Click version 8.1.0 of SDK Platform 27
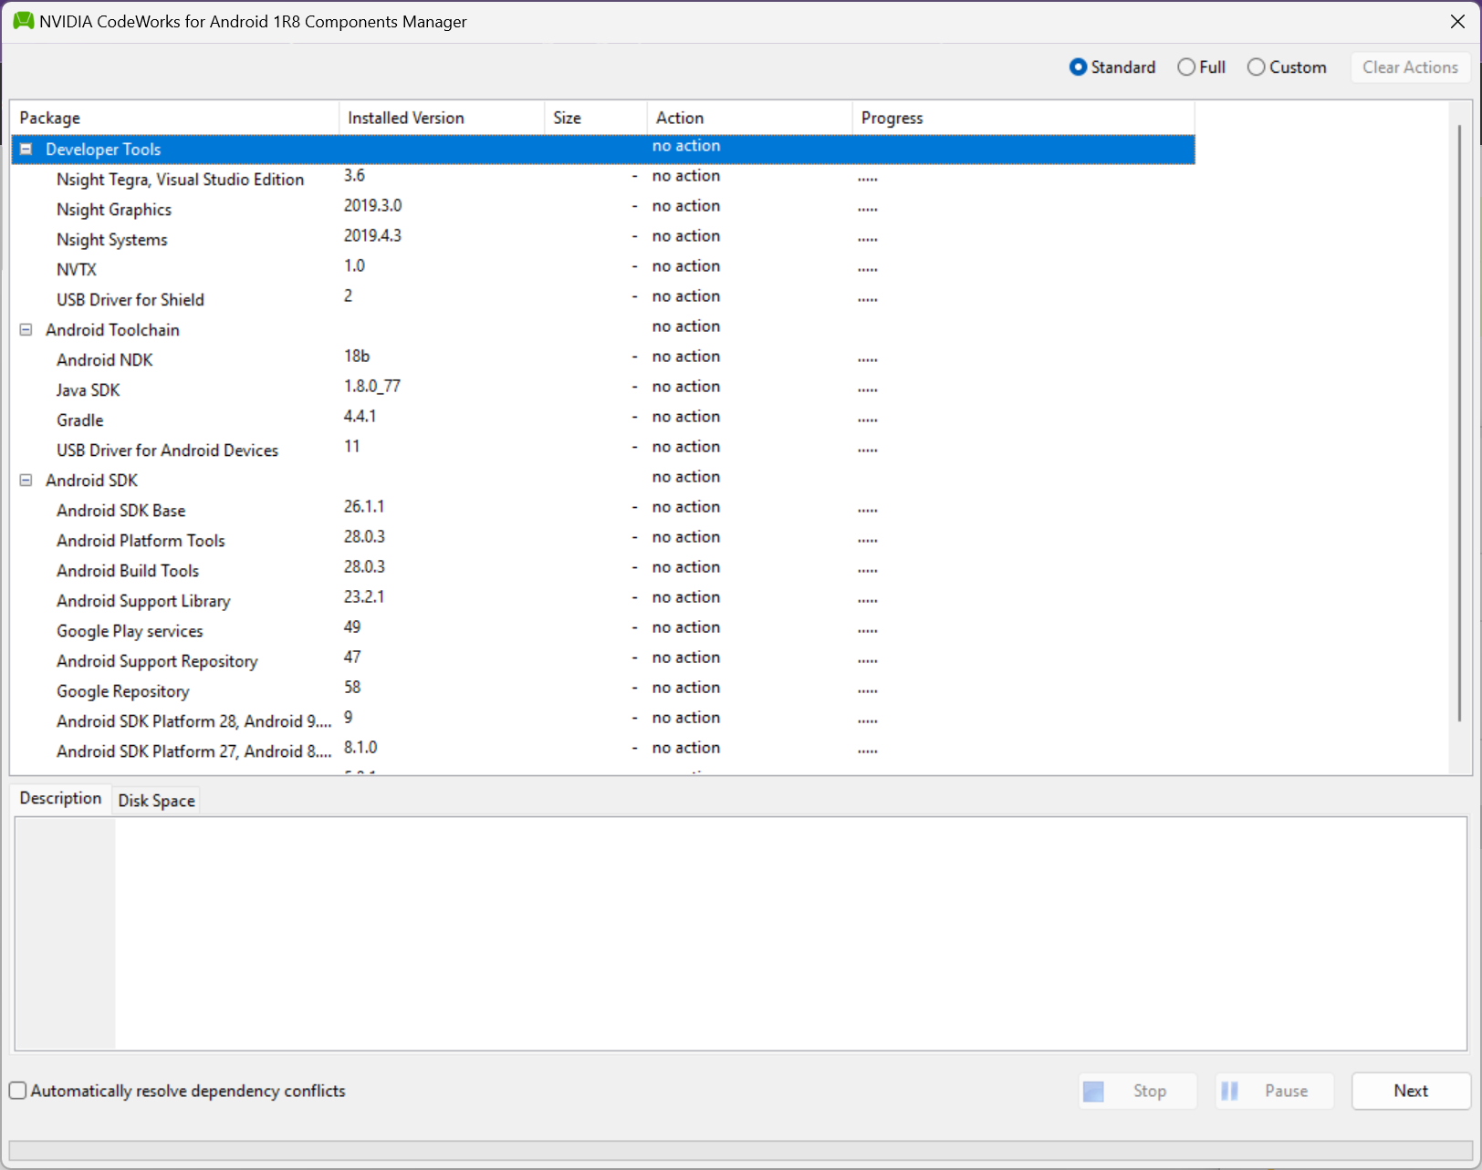Screen dimensions: 1482x1170 [x=360, y=747]
